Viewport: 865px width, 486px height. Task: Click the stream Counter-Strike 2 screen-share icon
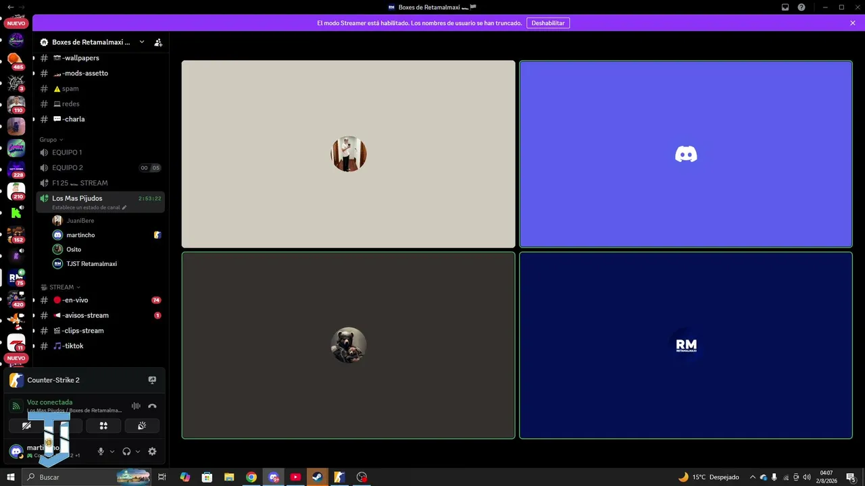(x=152, y=380)
